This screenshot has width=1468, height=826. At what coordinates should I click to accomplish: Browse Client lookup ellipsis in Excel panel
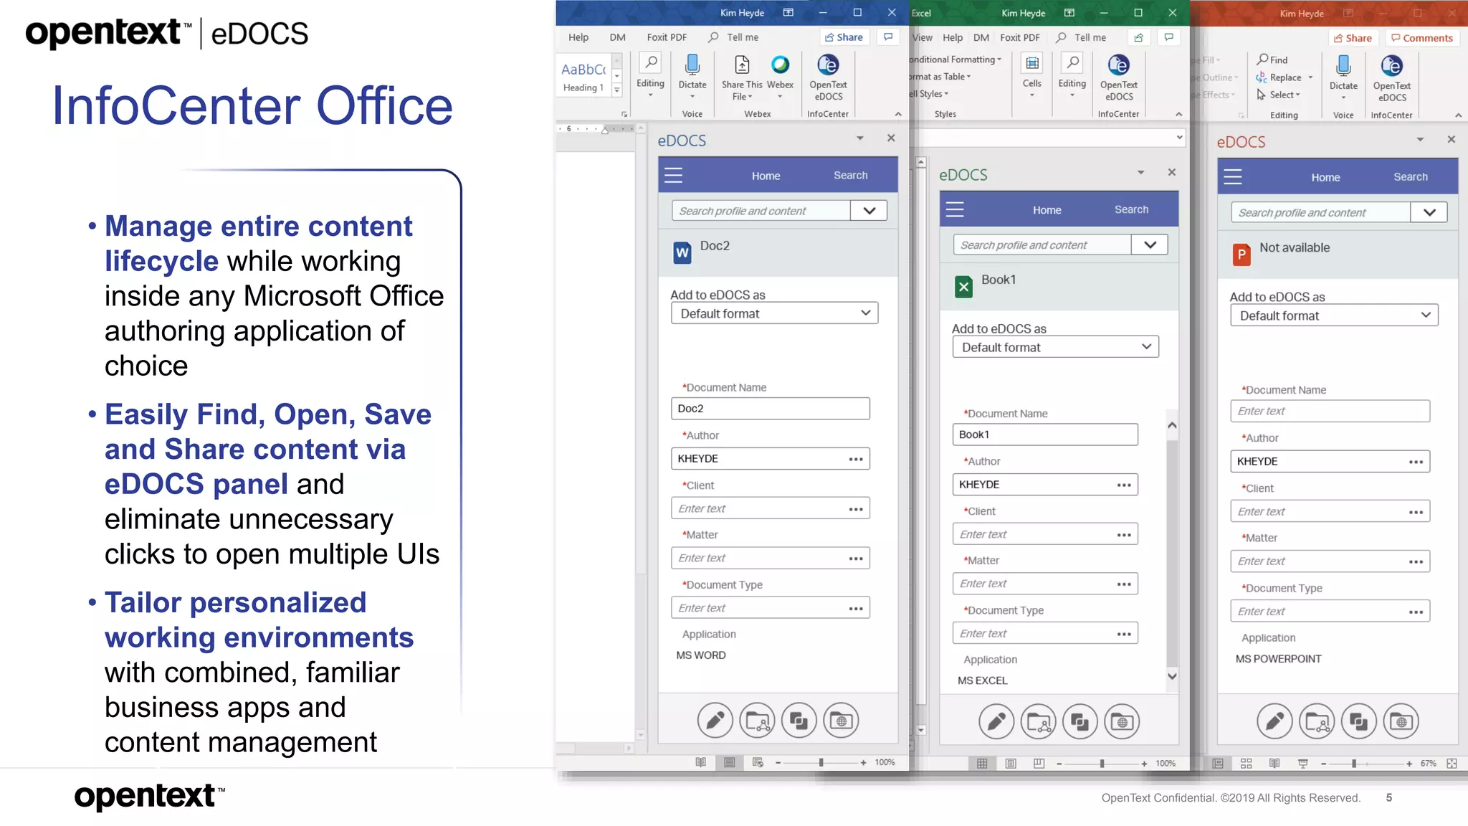click(x=1123, y=535)
